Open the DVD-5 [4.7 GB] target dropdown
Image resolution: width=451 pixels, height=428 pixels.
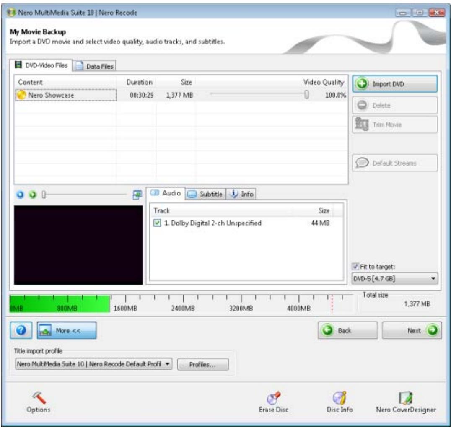point(395,278)
